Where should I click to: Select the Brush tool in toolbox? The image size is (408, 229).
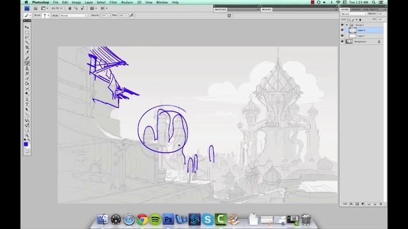click(x=27, y=63)
